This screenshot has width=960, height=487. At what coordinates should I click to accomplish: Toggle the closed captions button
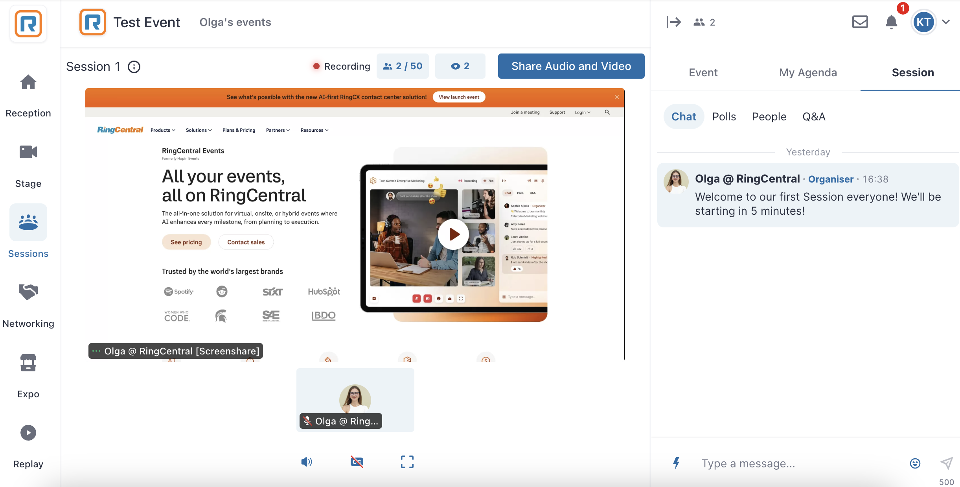[357, 462]
